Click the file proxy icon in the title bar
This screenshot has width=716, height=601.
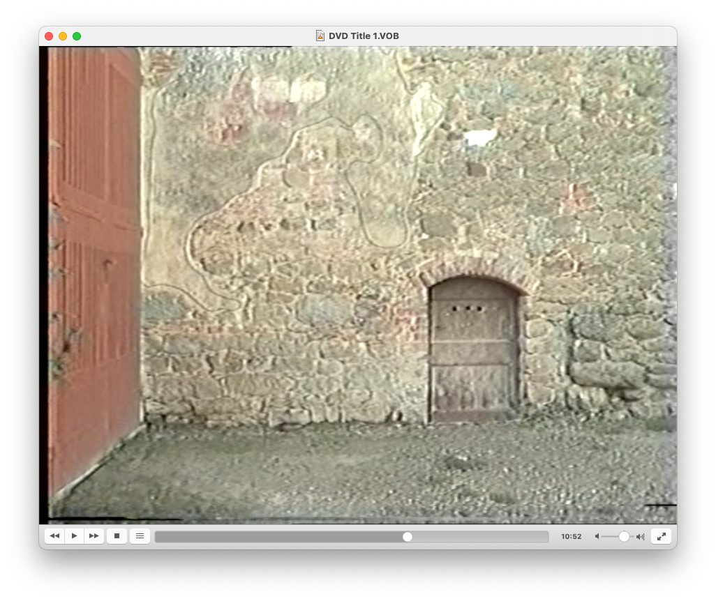(x=320, y=36)
